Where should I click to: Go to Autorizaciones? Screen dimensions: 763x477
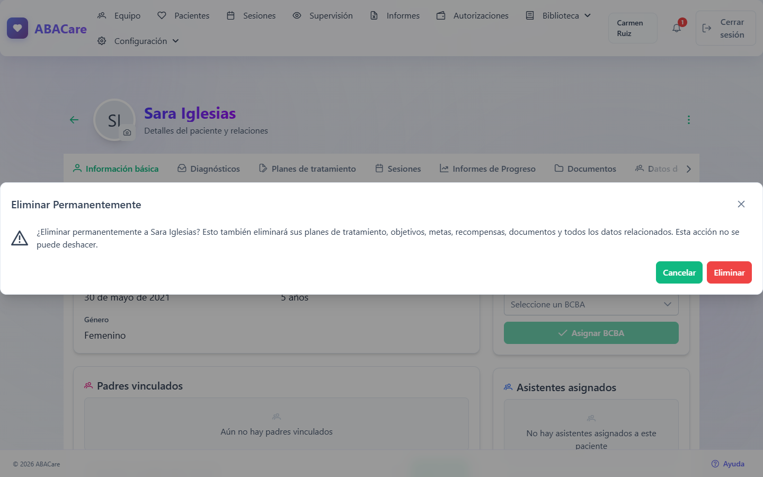click(473, 15)
